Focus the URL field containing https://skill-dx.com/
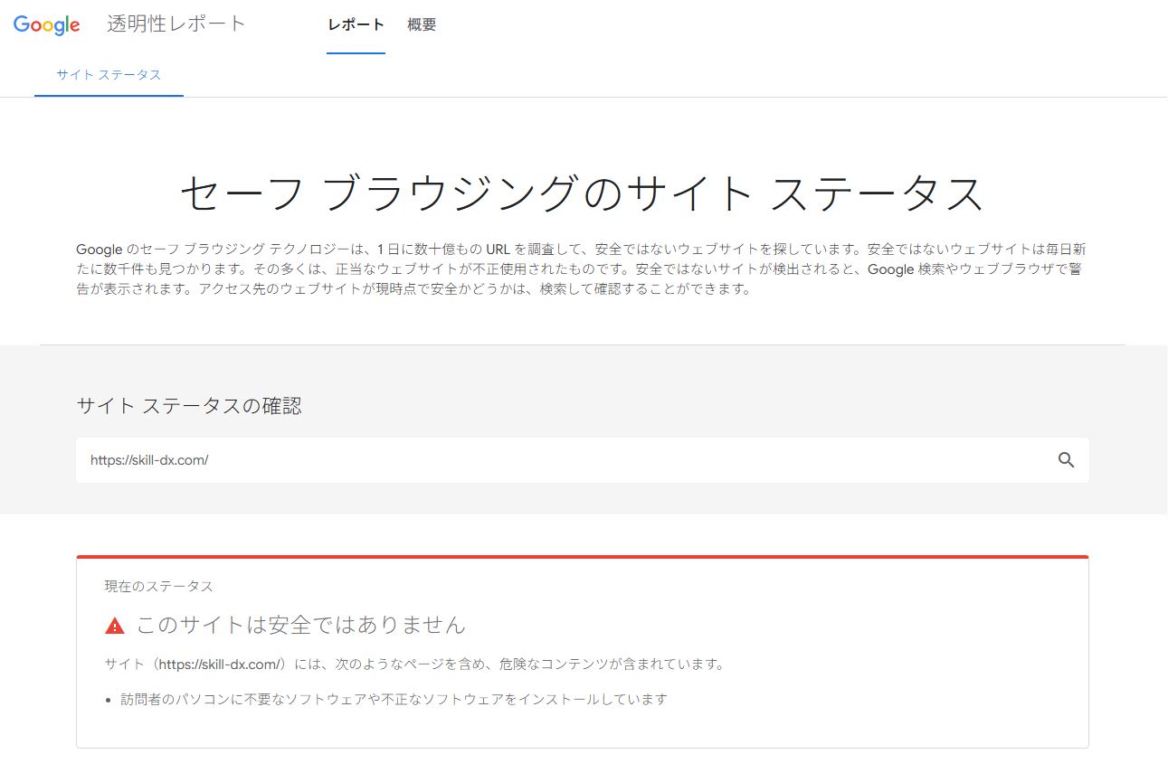Screen dimensions: 1168x773 [x=561, y=460]
